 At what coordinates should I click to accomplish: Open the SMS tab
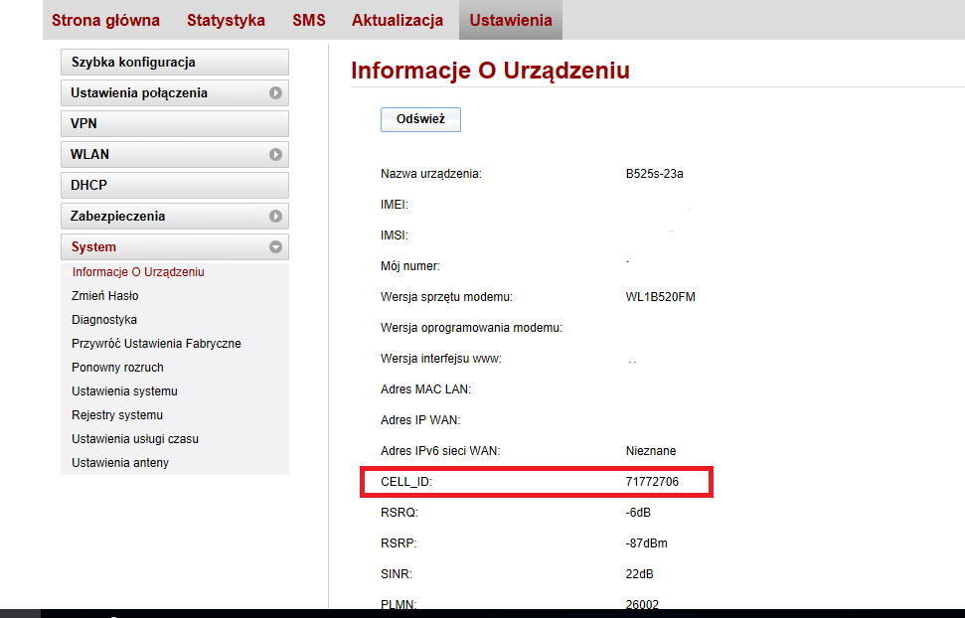coord(308,20)
